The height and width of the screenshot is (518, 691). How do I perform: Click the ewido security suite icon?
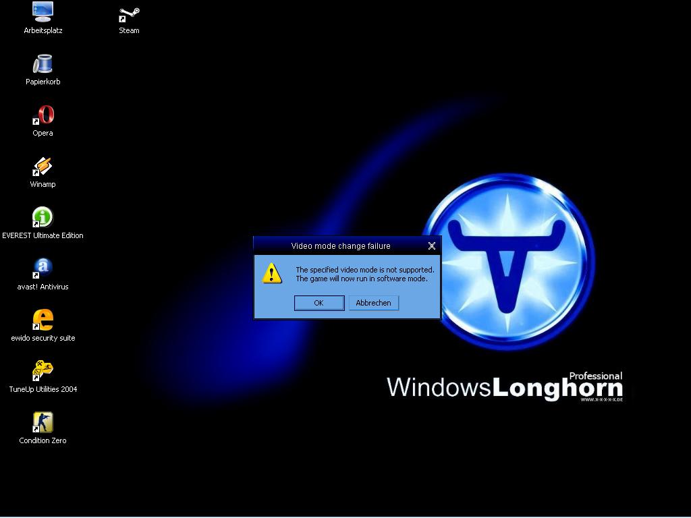[x=43, y=320]
